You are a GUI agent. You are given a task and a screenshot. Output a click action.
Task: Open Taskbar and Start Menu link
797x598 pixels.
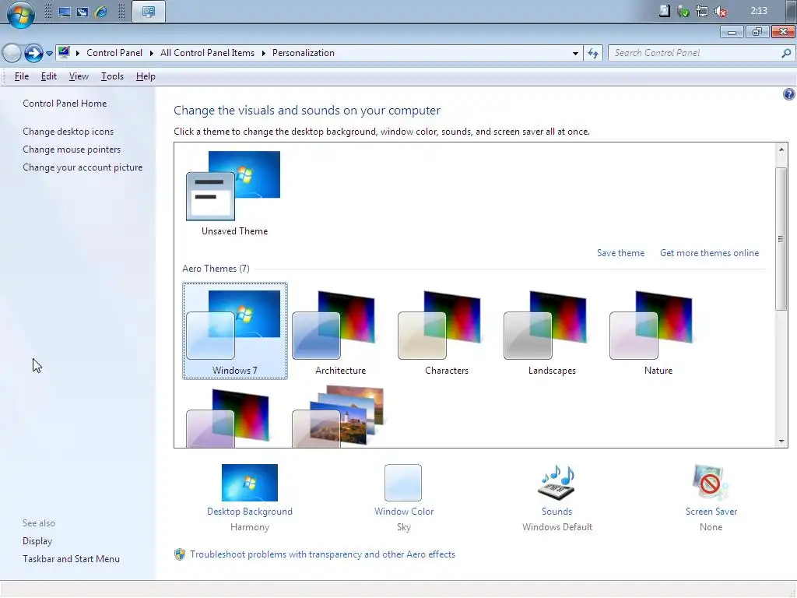[x=71, y=559]
